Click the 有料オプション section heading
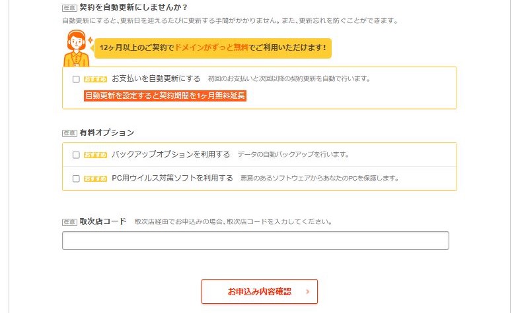Screen dimensions: 518x313 [107, 133]
